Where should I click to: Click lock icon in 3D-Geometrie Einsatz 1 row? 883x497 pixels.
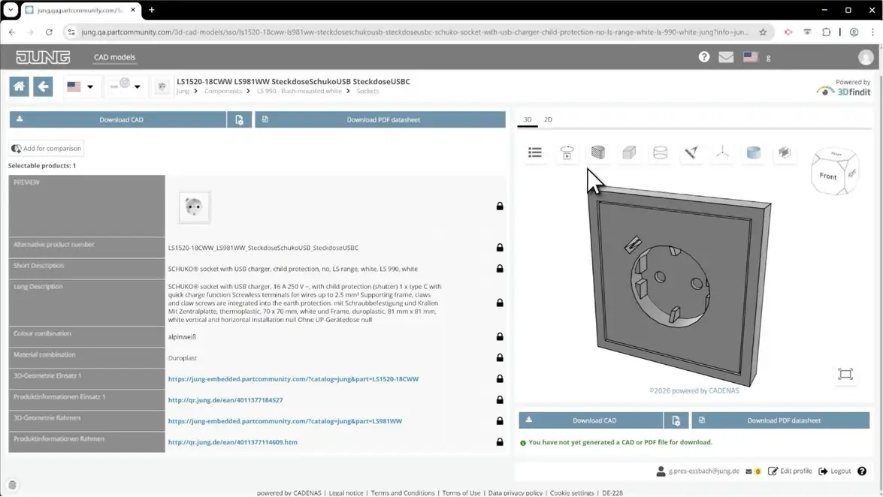(x=500, y=379)
